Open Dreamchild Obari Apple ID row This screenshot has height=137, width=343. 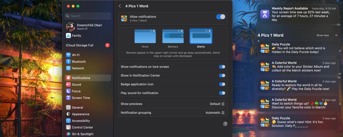click(x=88, y=27)
